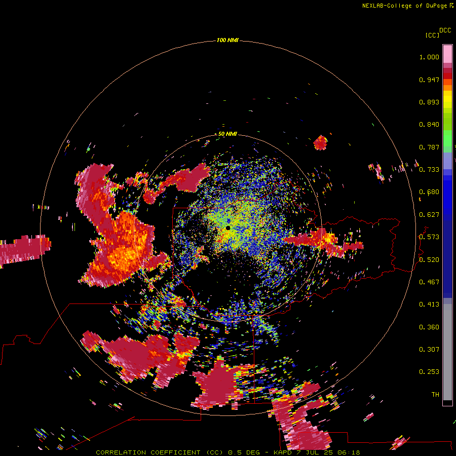The image size is (456, 456).
Task: Select the 0.467 scale value
Action: pyautogui.click(x=429, y=282)
